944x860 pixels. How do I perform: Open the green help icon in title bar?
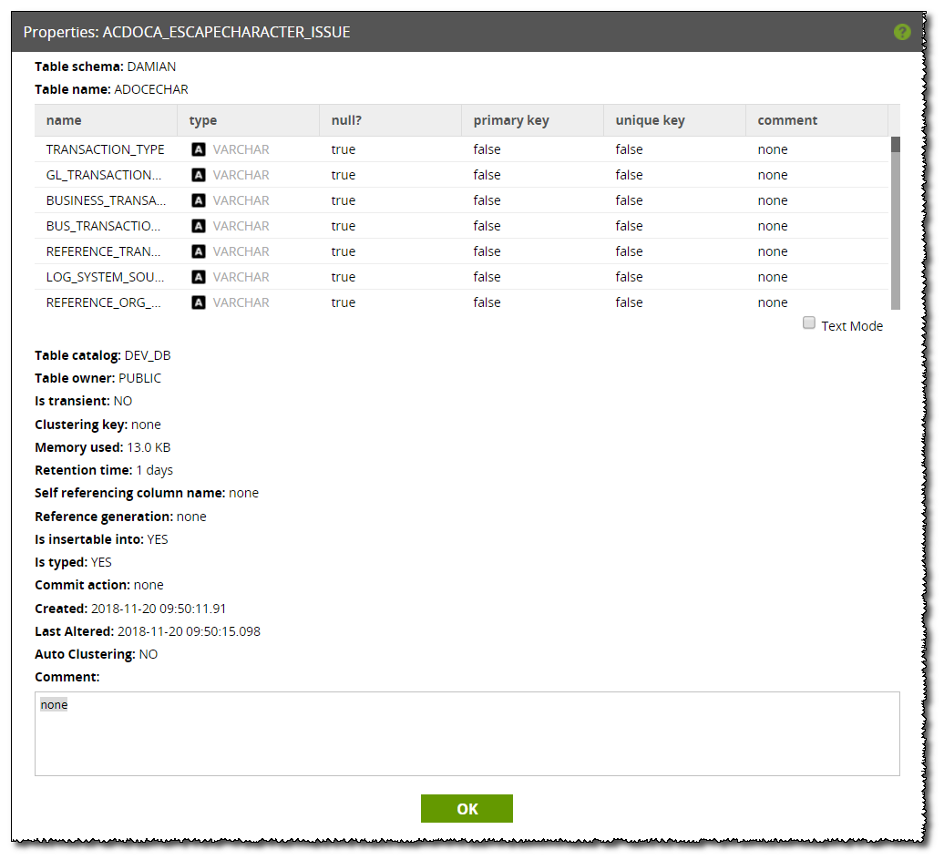(902, 32)
